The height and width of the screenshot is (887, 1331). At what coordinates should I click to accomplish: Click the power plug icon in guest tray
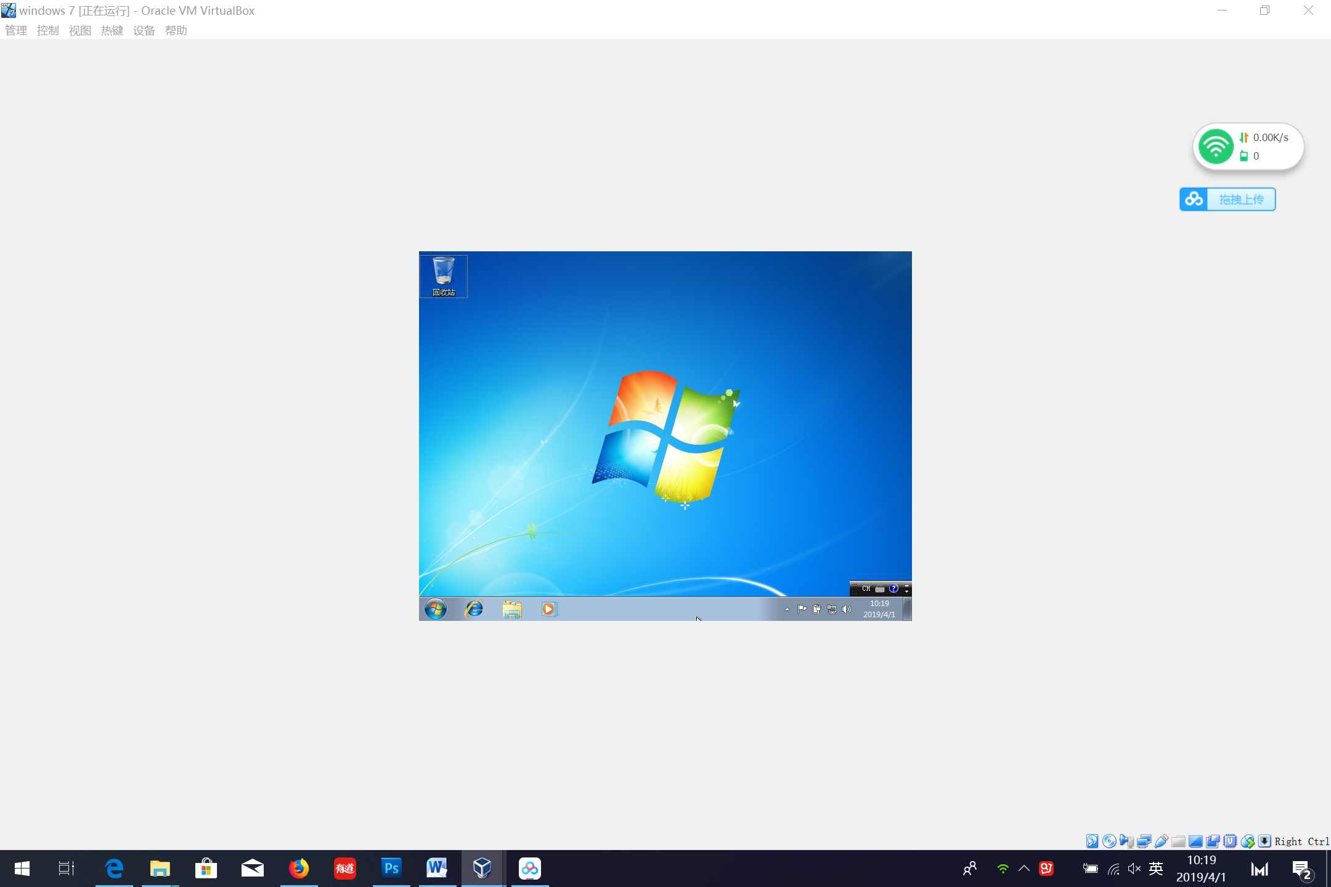coord(816,609)
